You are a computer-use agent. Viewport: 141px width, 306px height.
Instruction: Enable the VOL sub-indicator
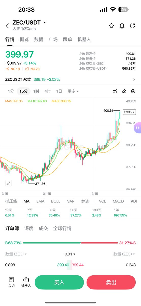point(102,201)
